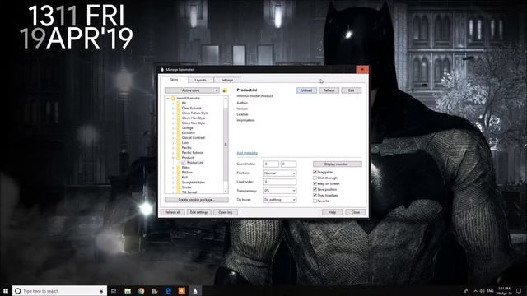This screenshot has height=296, width=527.
Task: Select the Clock New Style row
Action: tap(194, 123)
